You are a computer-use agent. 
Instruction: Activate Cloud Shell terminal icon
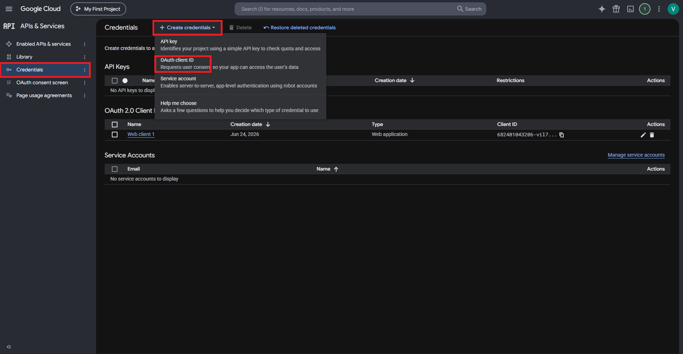(x=630, y=9)
